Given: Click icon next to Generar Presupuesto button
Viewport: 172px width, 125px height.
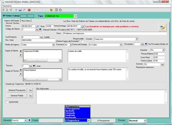Looking at the screenshot, I should 30,90.
